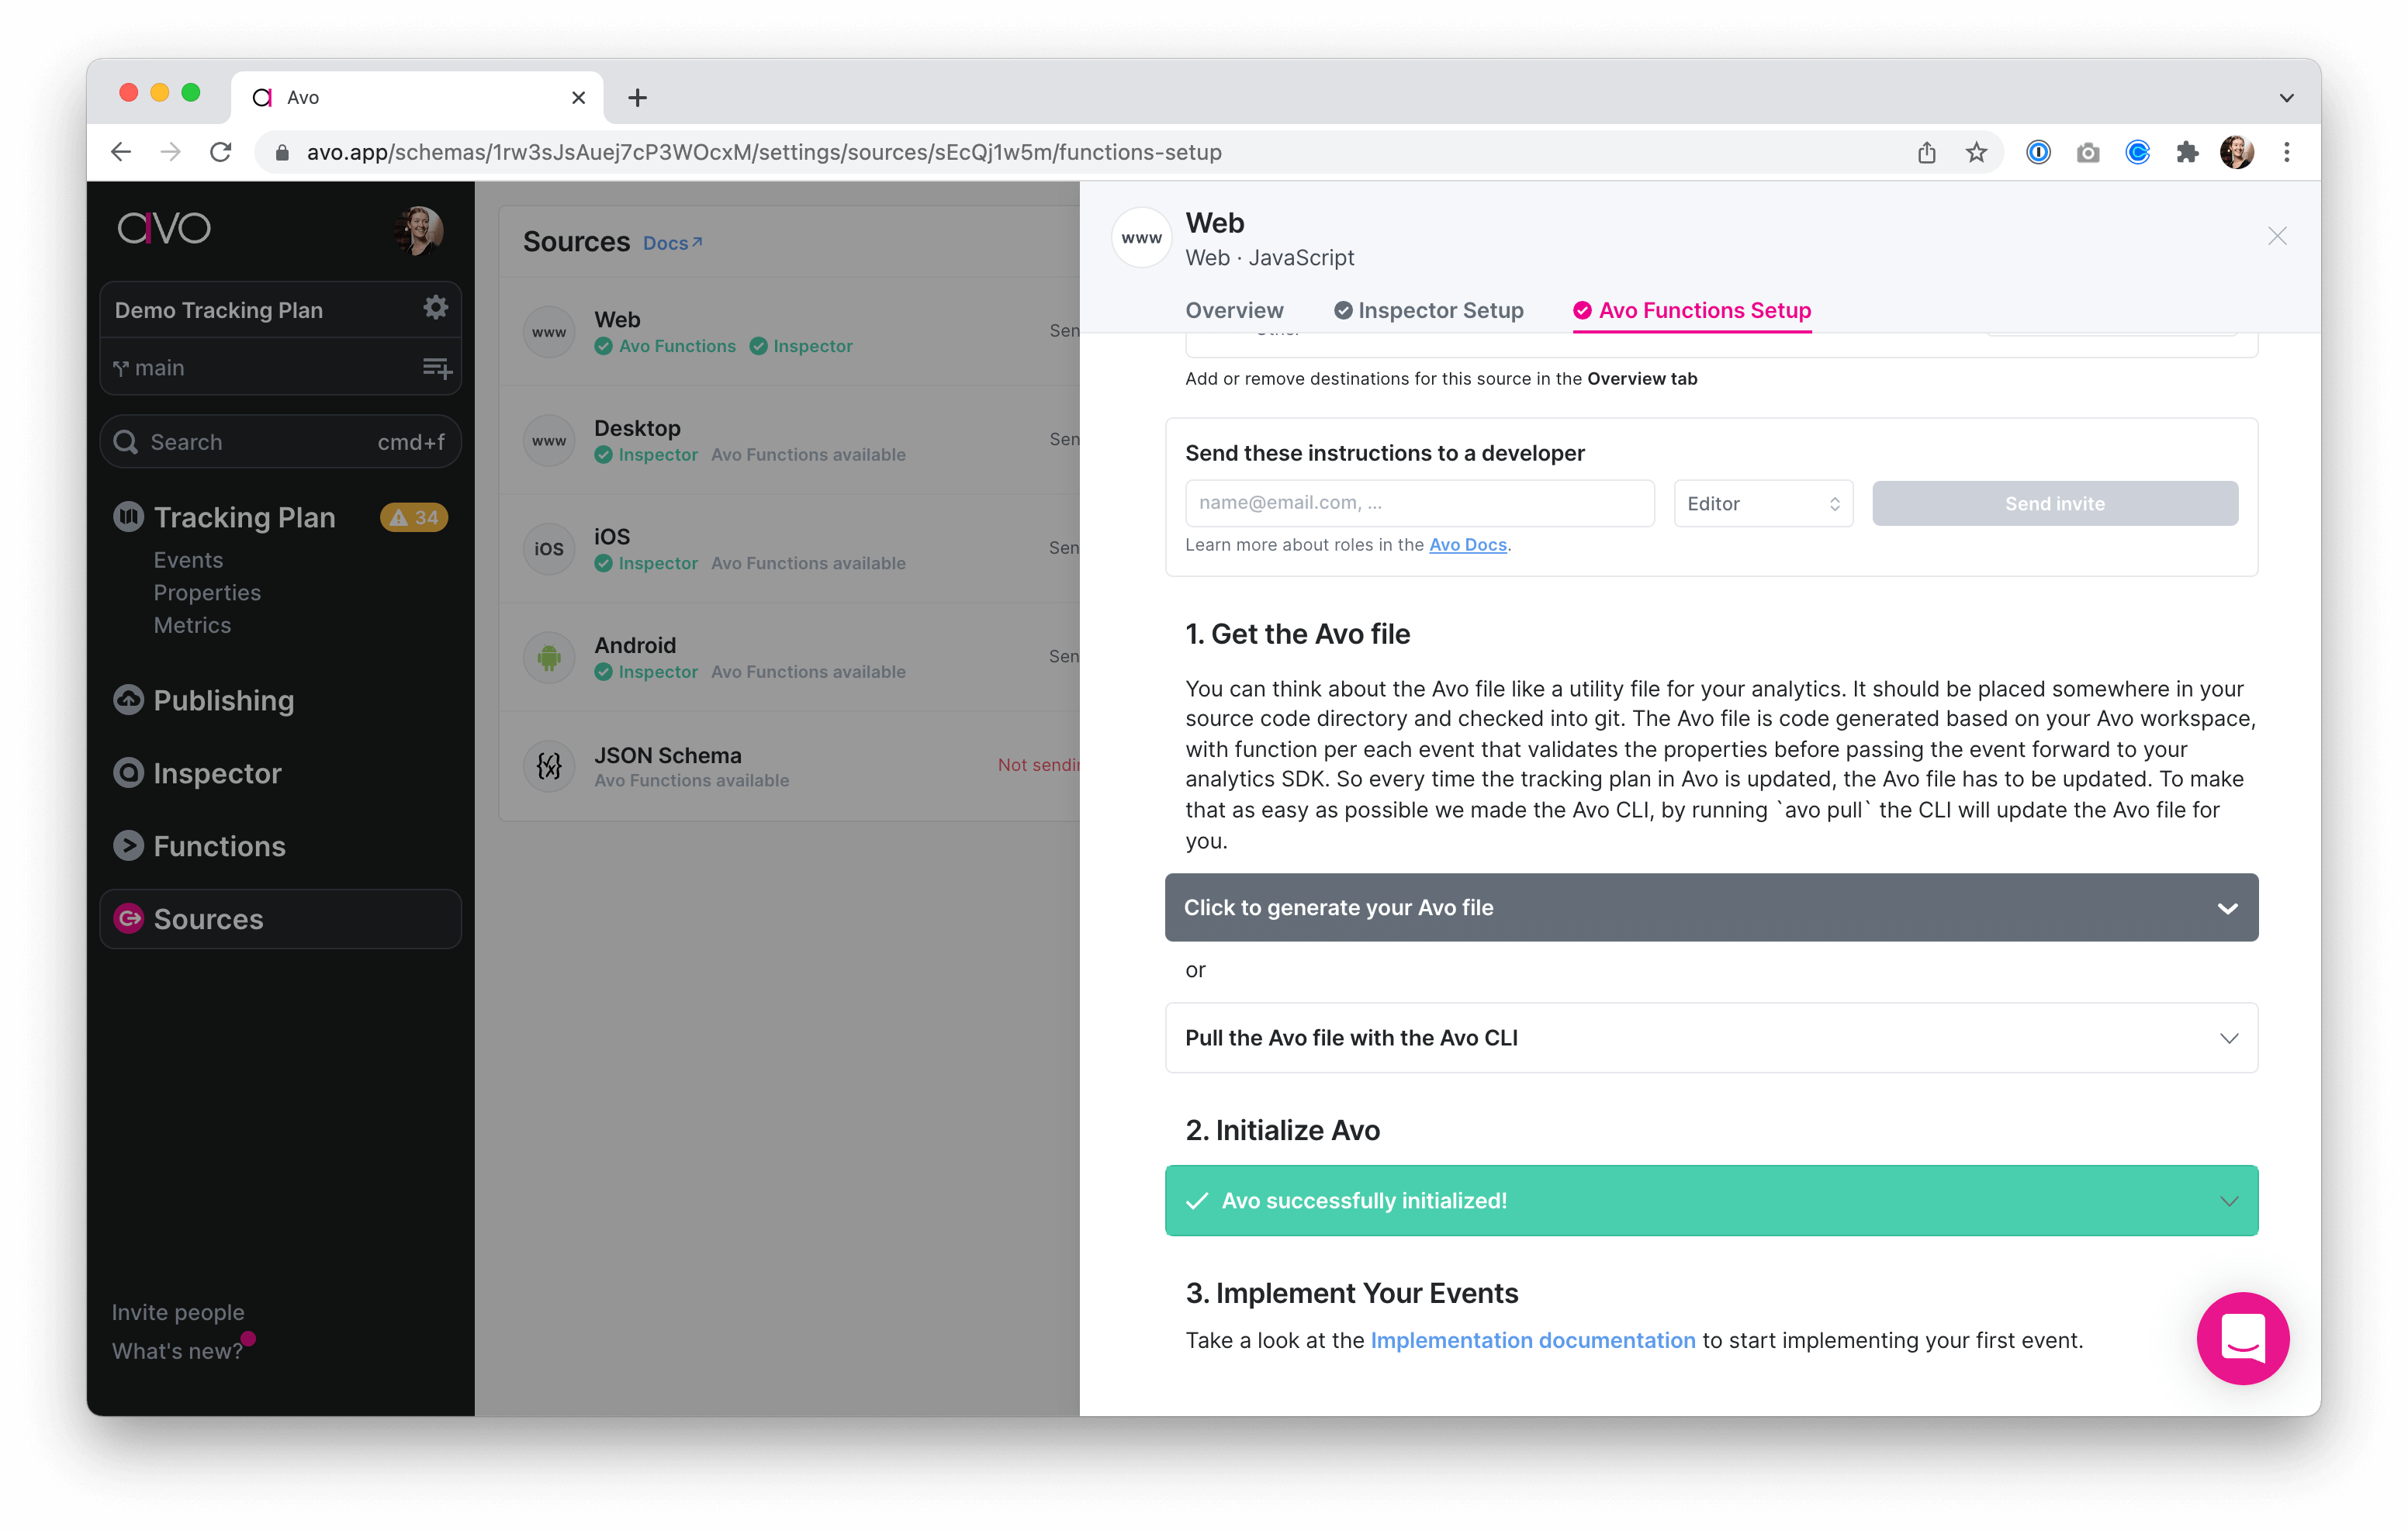Select the Android source icon

click(x=549, y=657)
